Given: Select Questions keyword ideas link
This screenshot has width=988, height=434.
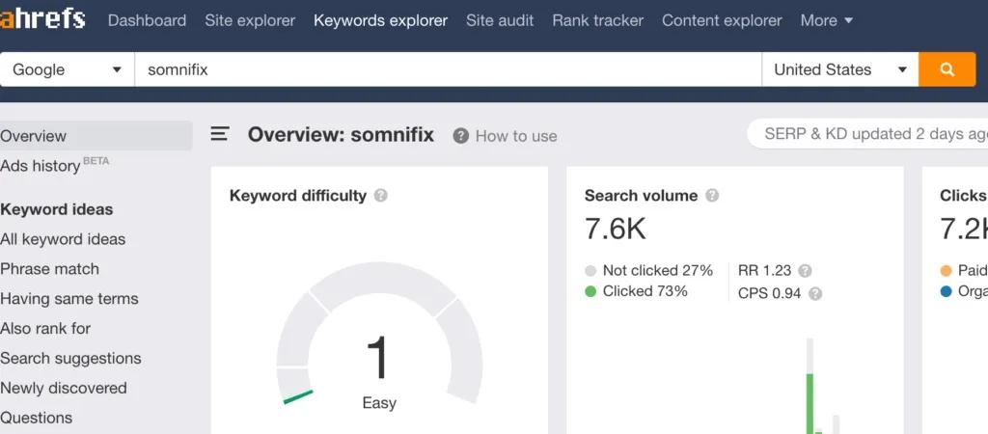Looking at the screenshot, I should [x=37, y=418].
